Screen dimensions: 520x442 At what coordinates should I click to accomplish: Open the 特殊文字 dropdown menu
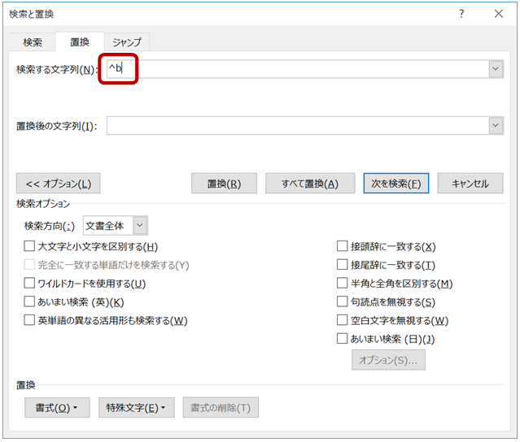coord(136,408)
